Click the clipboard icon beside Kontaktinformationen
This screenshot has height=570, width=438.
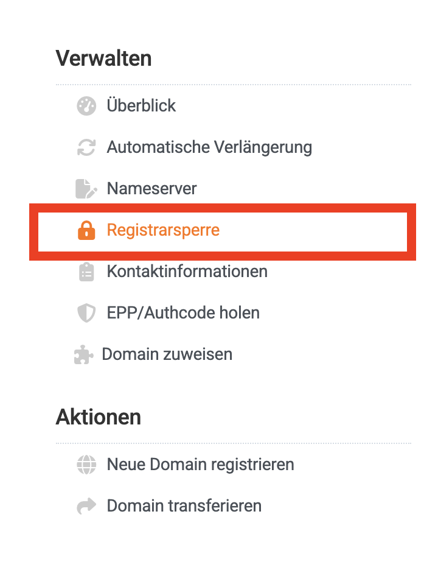coord(86,272)
